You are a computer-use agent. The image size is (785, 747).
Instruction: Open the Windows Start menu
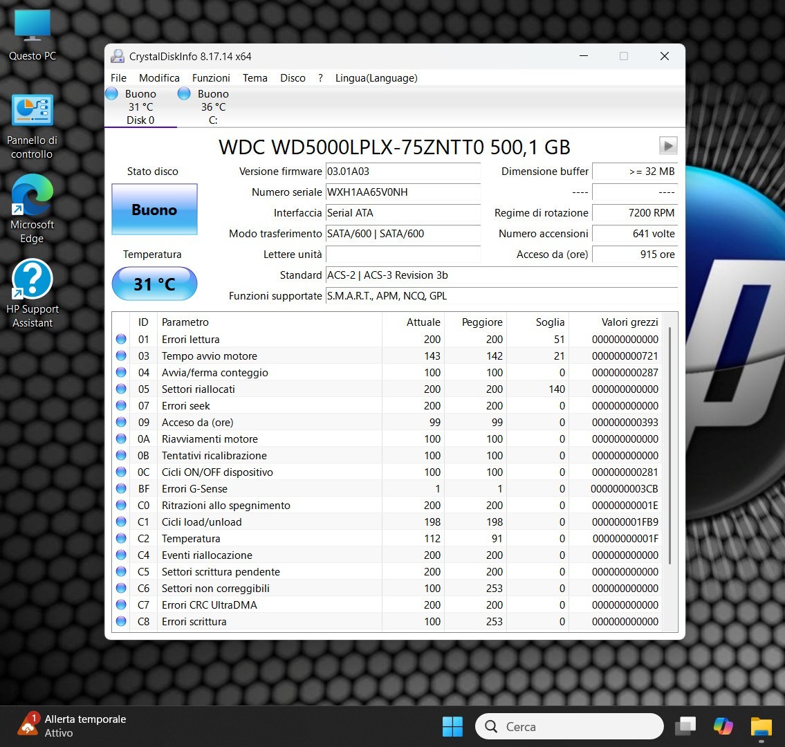pos(452,726)
